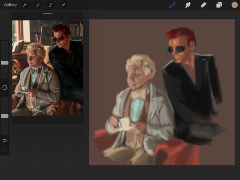
Task: Open the Layers panel
Action: pyautogui.click(x=219, y=5)
